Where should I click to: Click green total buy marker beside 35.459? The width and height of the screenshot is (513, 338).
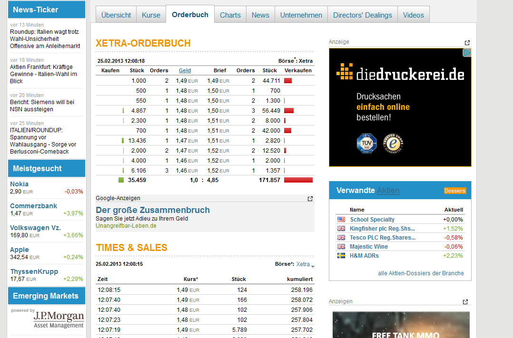point(121,180)
